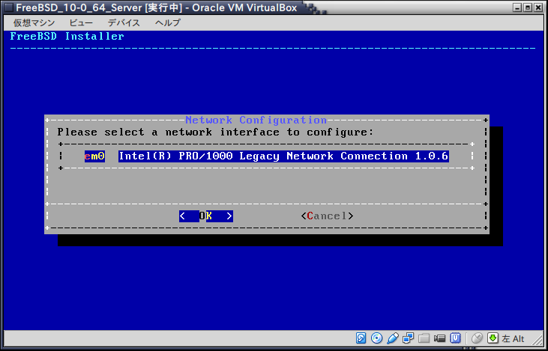
Task: Click the hard disk activity indicator
Action: 361,338
